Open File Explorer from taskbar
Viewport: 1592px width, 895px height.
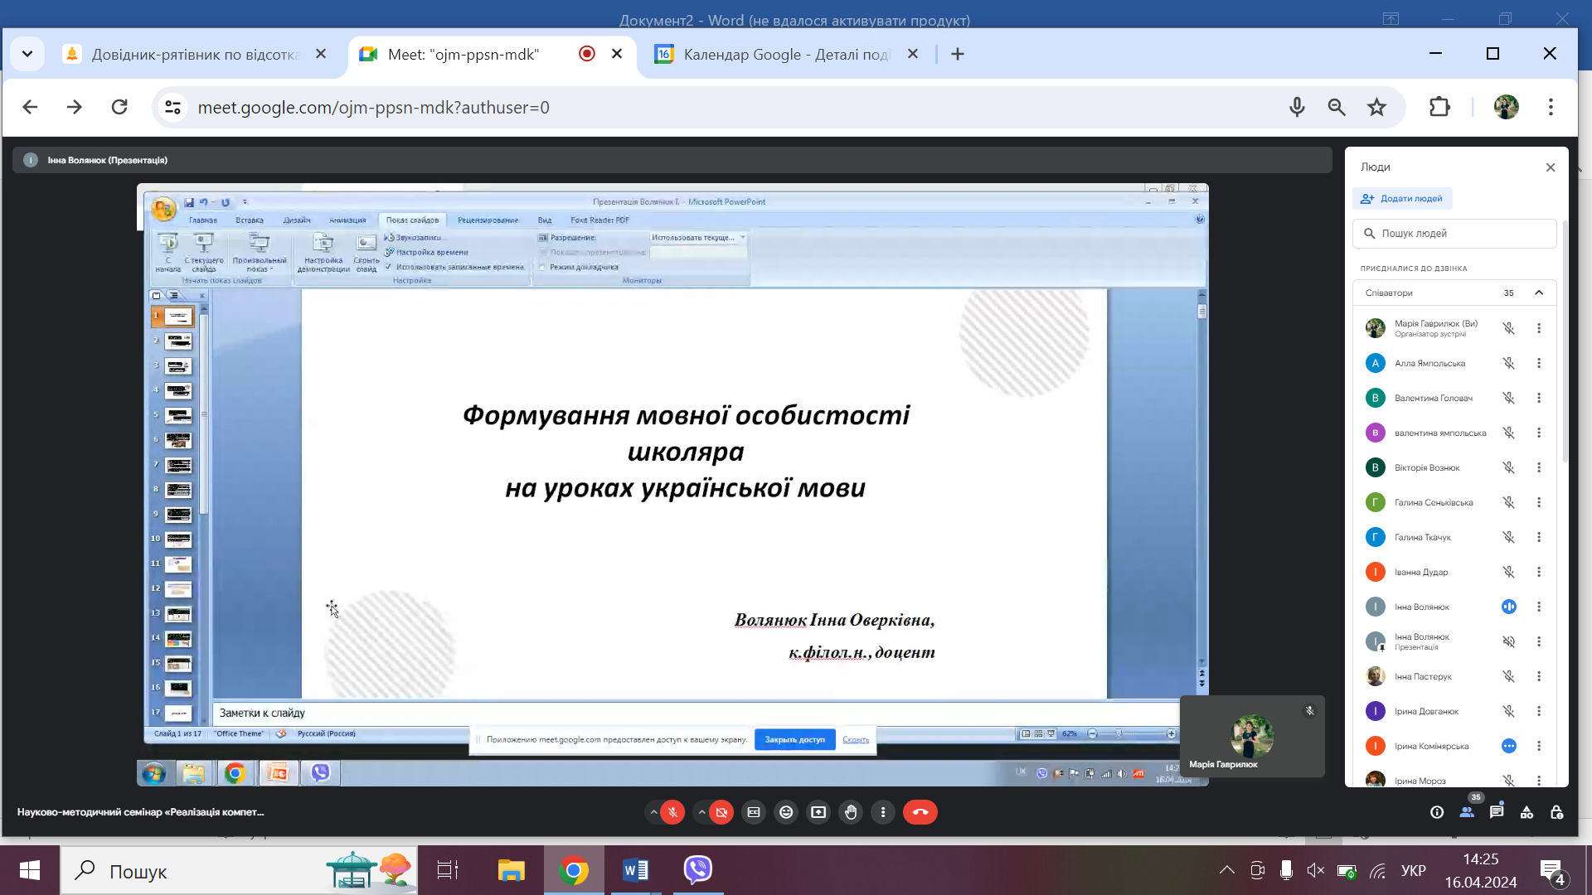(x=511, y=870)
